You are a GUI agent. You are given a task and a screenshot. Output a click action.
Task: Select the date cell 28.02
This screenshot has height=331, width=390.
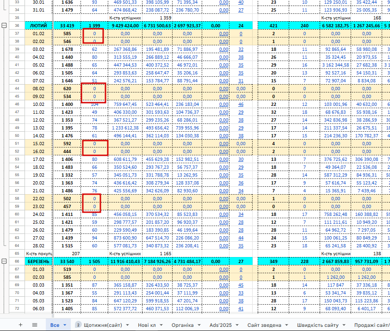(38, 246)
